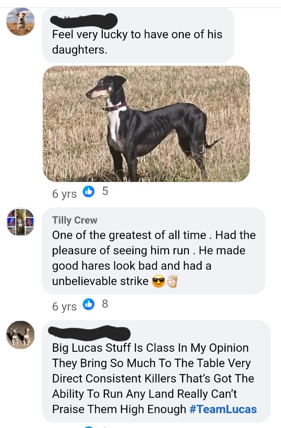Screen dimensions: 281x428
Task: Open the terrier dog profile picture
Action: (x=21, y=21)
